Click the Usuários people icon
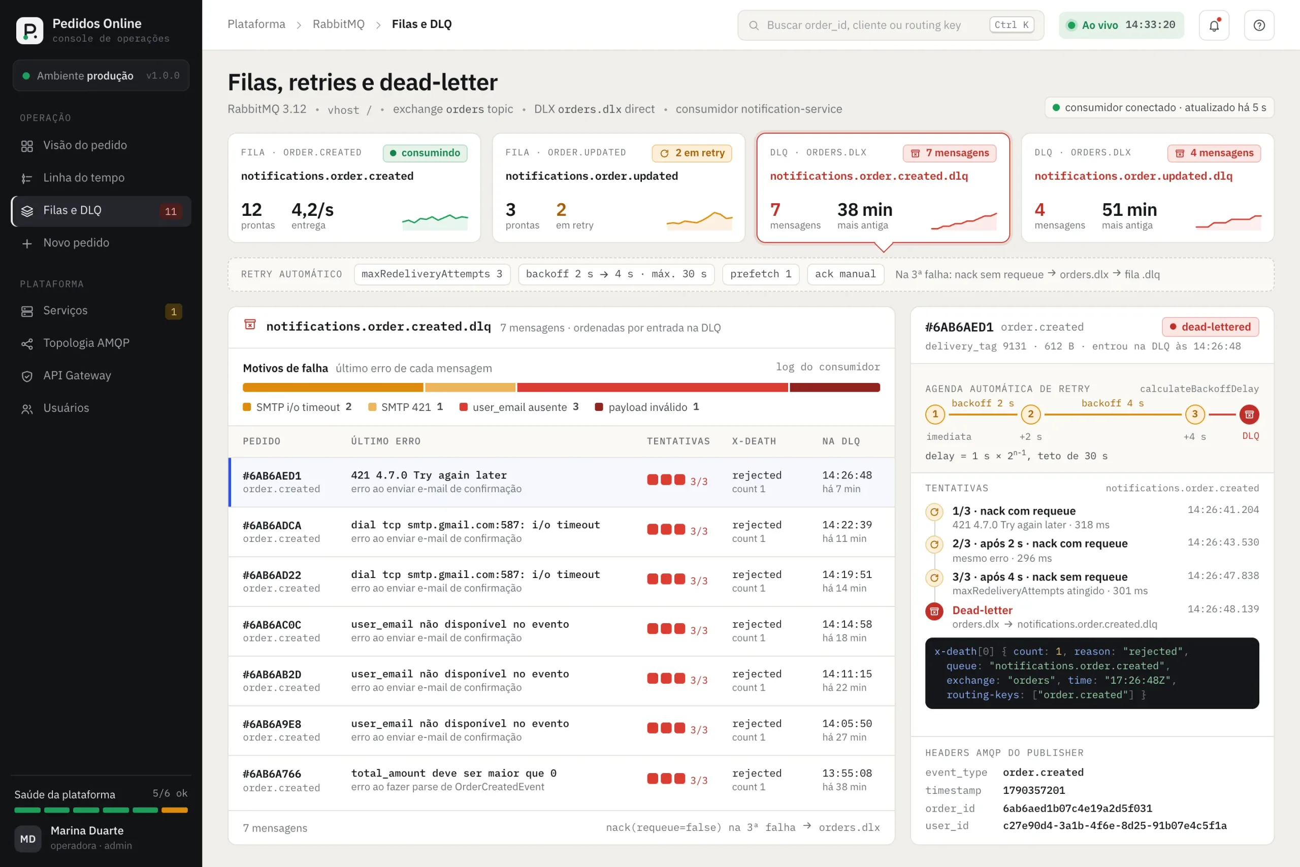Viewport: 1300px width, 867px height. [x=27, y=409]
